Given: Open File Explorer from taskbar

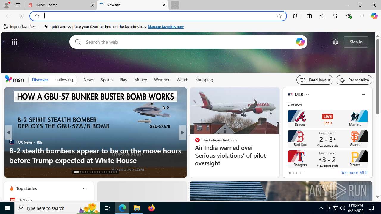Looking at the screenshot, I should click(x=137, y=208).
